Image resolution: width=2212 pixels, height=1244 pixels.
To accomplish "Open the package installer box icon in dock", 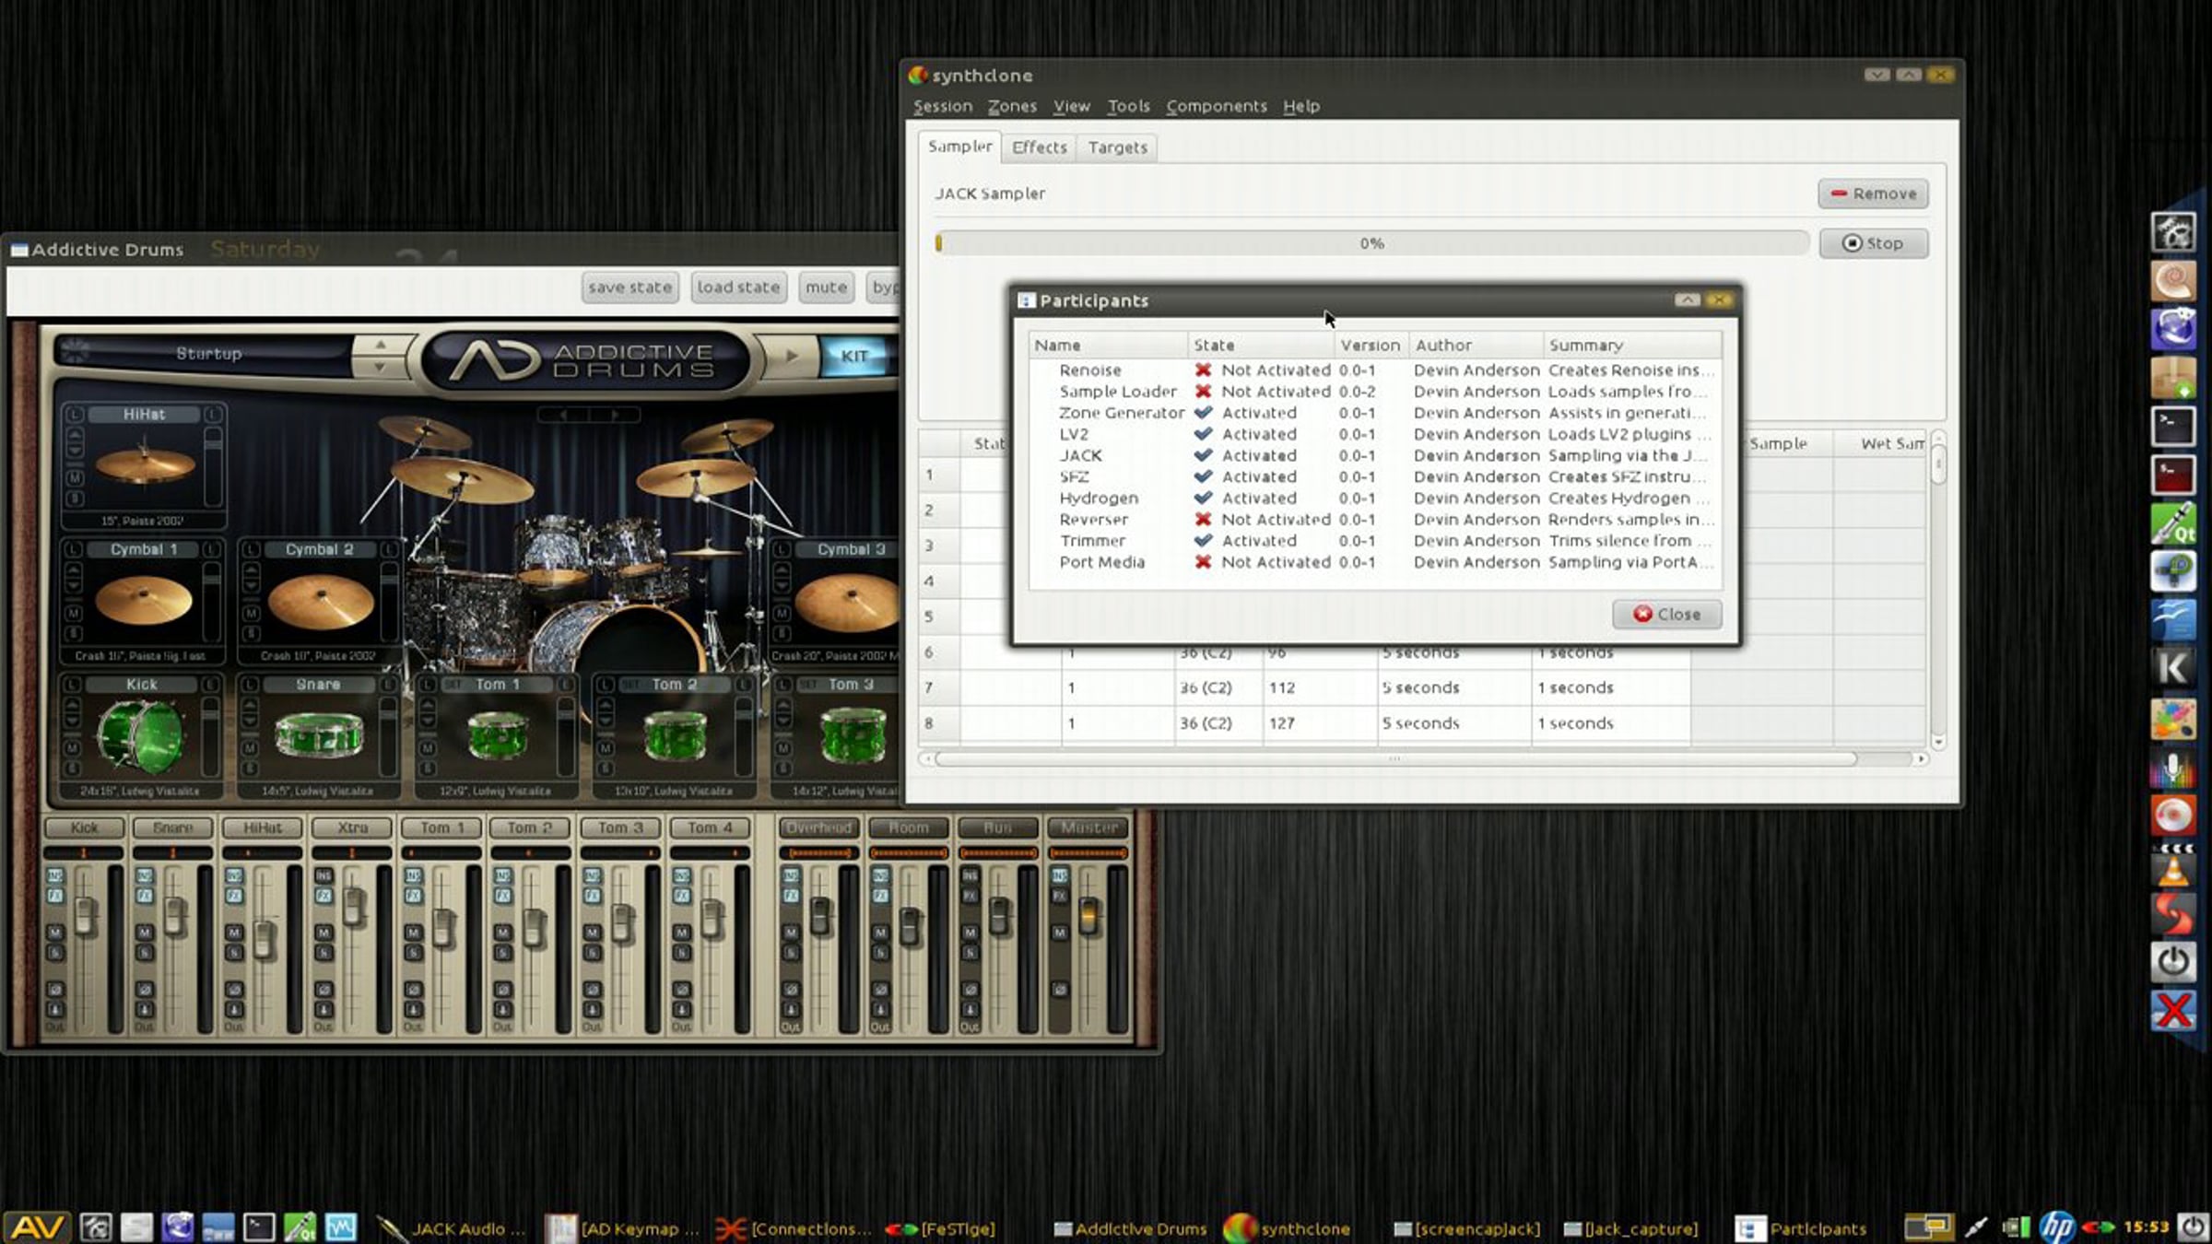I will (2173, 378).
